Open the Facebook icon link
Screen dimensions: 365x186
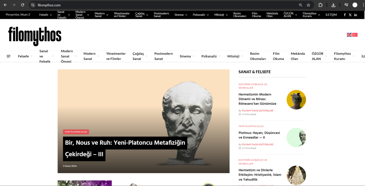(345, 15)
